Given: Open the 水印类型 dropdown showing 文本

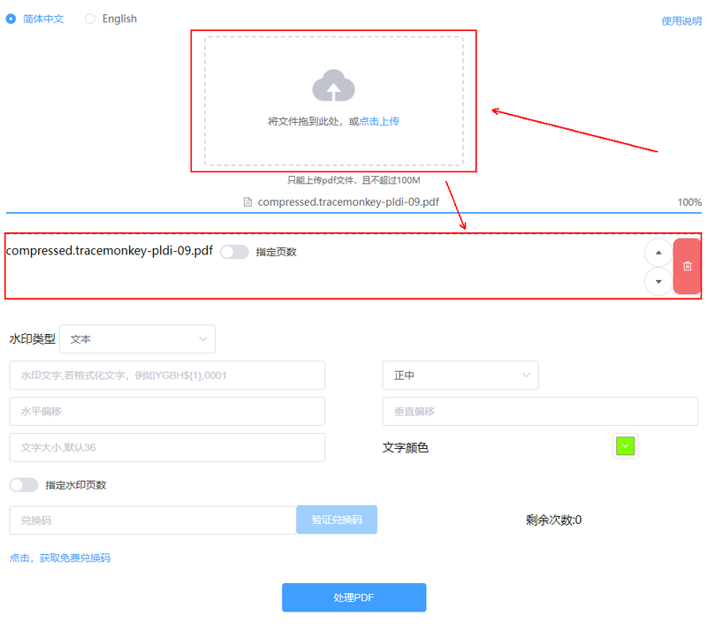Looking at the screenshot, I should pos(138,339).
